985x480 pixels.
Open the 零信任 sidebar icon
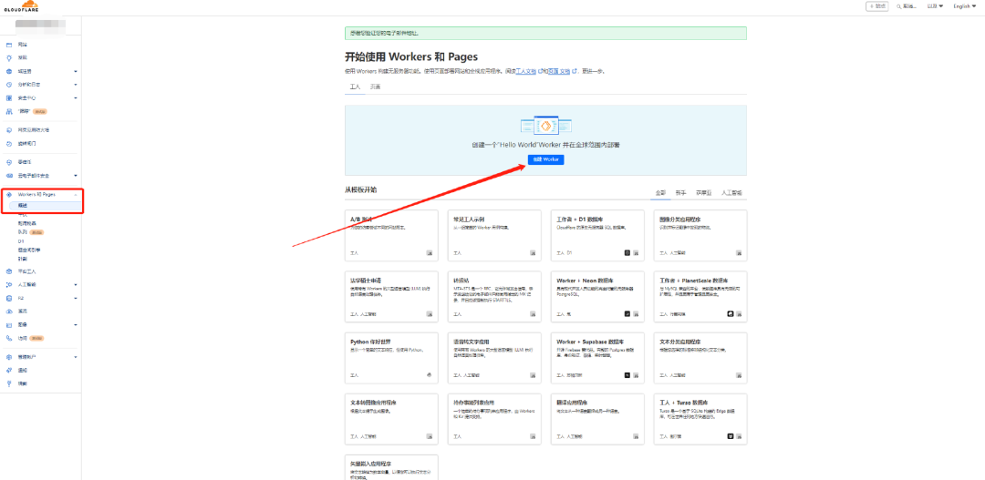9,162
